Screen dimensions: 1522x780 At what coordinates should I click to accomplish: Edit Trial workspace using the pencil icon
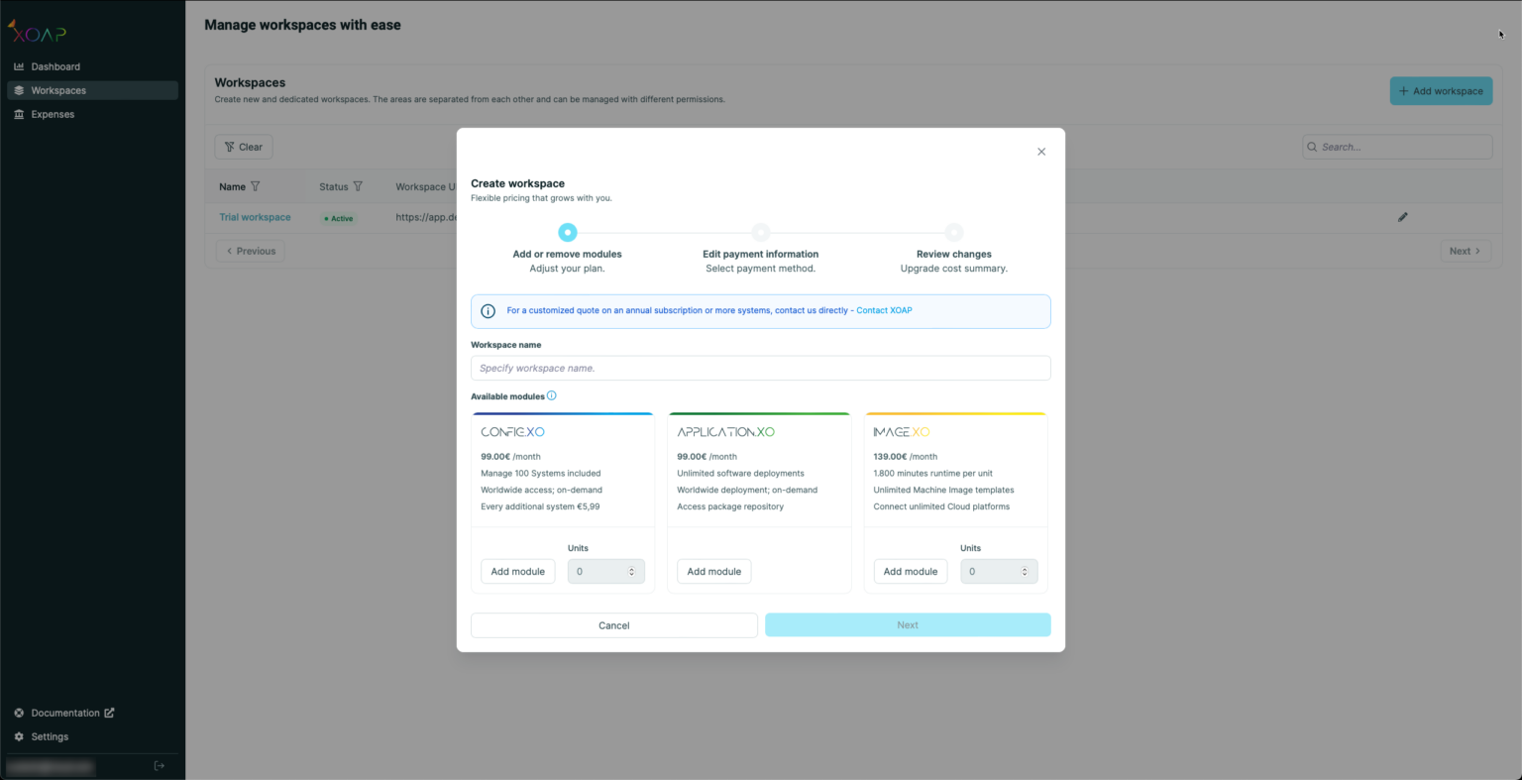1402,216
